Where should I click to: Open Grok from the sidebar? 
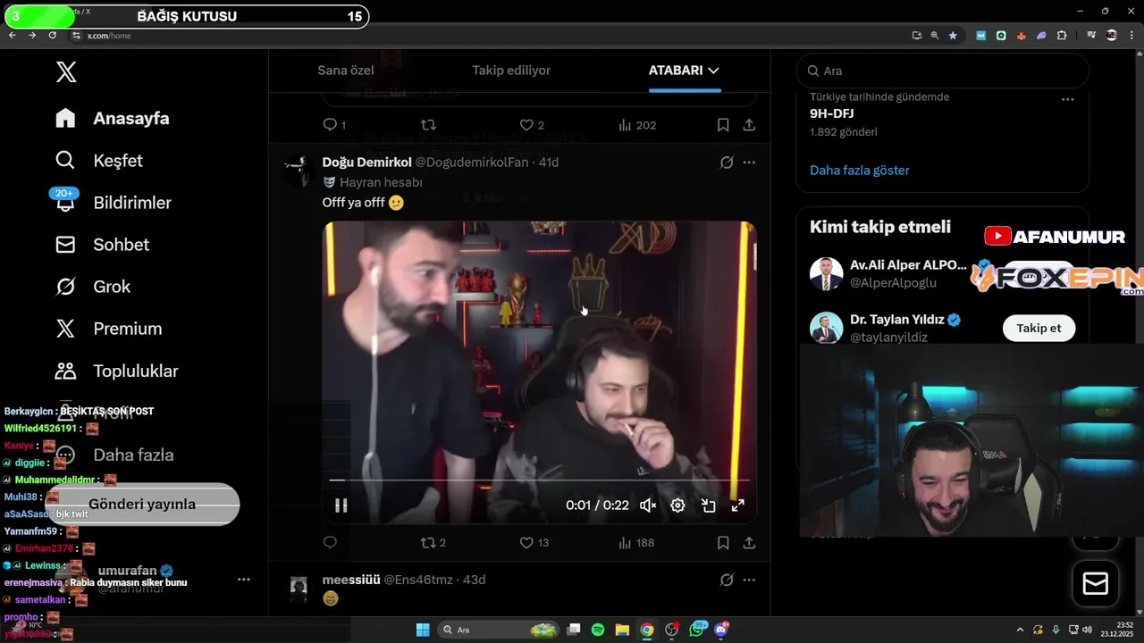tap(93, 287)
